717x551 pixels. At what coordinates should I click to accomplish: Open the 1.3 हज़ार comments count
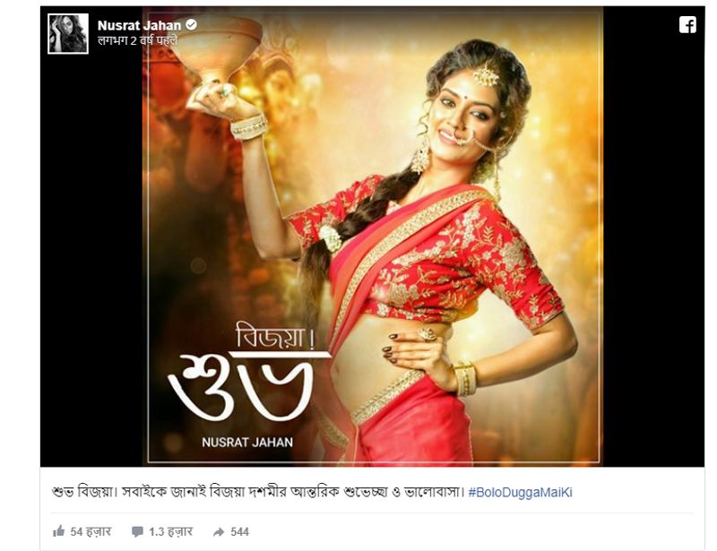pos(170,531)
